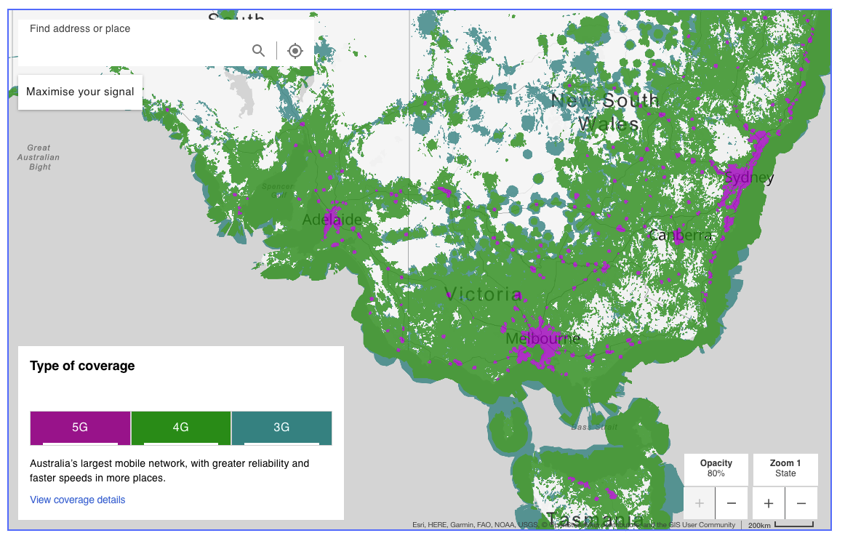This screenshot has width=845, height=541.
Task: Click the Type of coverage heading
Action: (82, 366)
